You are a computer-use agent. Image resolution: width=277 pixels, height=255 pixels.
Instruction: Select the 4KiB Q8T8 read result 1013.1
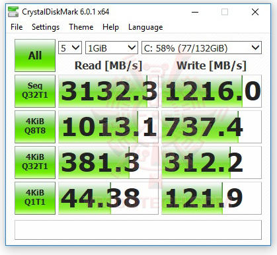(108, 127)
